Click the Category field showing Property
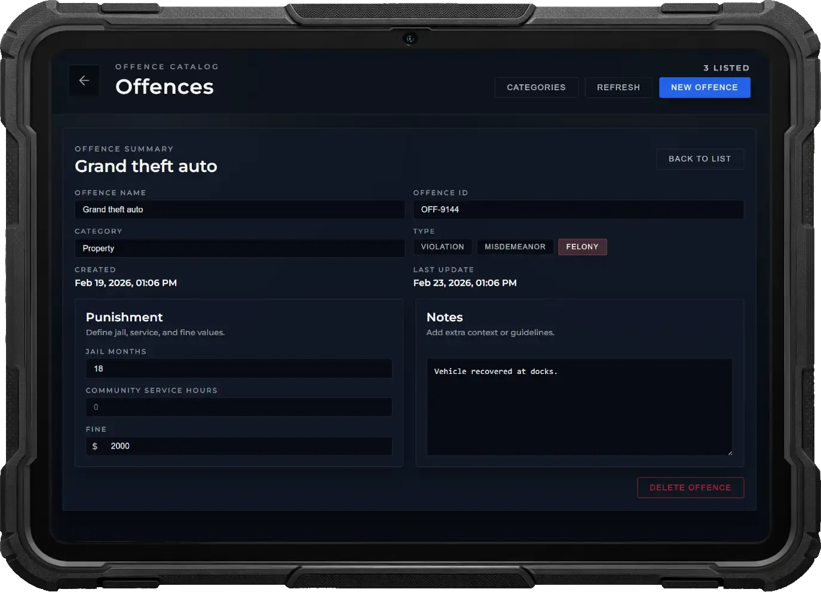The image size is (821, 592). coord(239,249)
